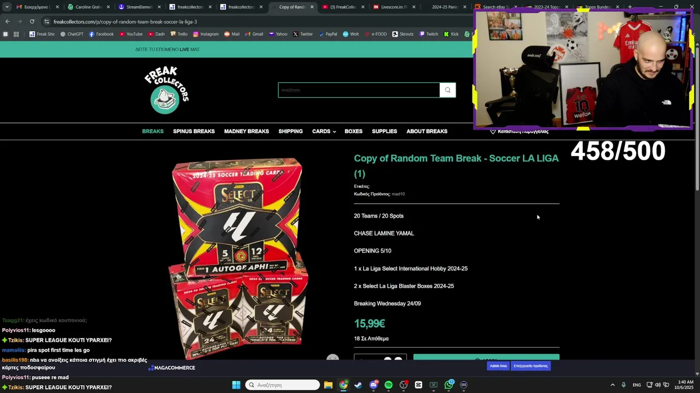Click the 15,99€ price text
This screenshot has width=700, height=393.
[x=369, y=324]
